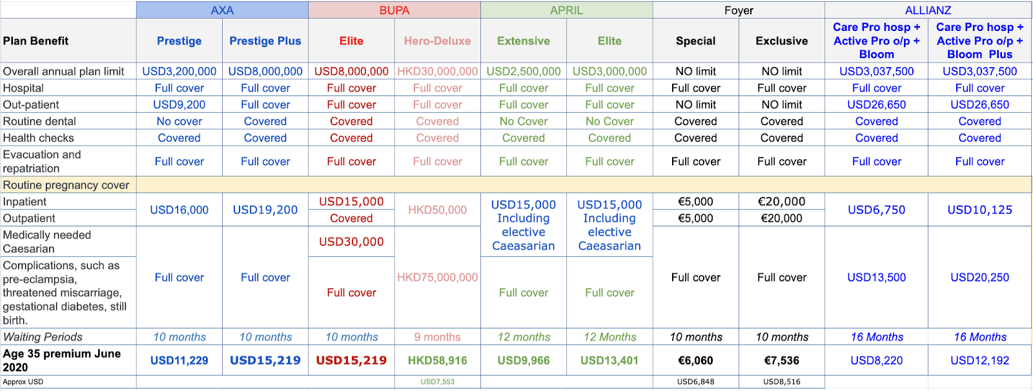
Task: Click the Care Pro Bloom Plus header
Action: 979,41
